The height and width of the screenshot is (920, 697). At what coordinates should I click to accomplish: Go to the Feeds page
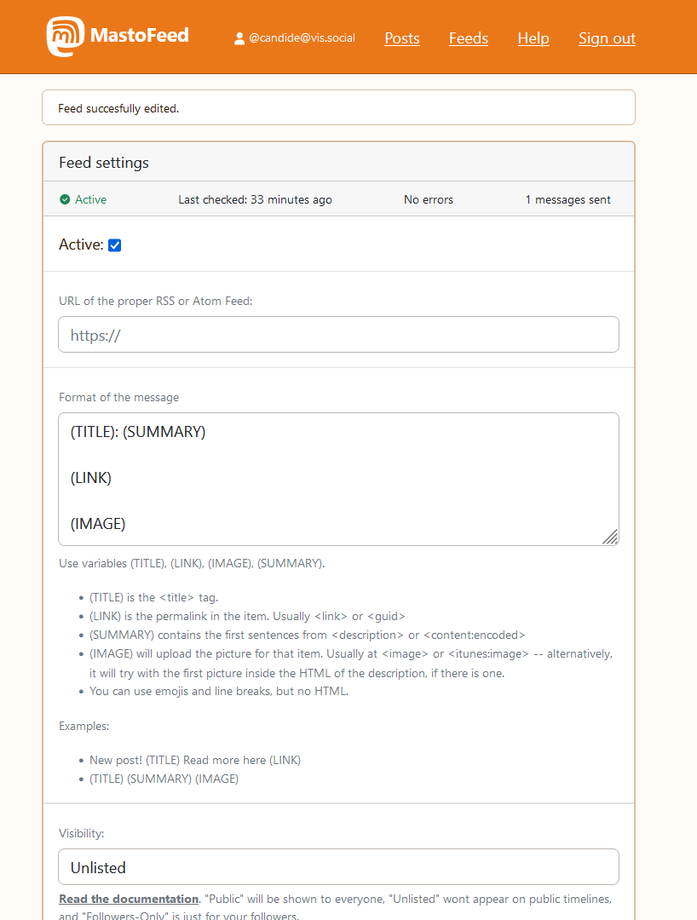(469, 38)
